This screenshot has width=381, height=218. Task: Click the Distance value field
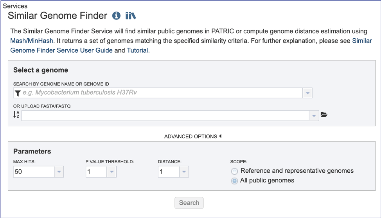[169, 172]
